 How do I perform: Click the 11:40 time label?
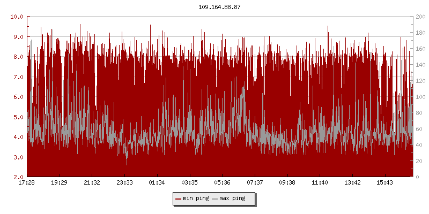click(x=320, y=183)
